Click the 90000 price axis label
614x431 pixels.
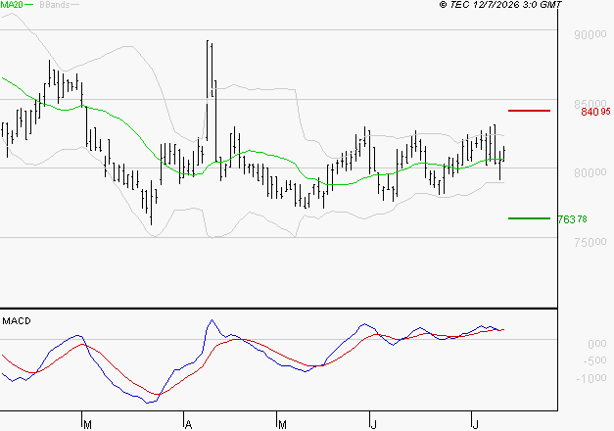tap(590, 34)
